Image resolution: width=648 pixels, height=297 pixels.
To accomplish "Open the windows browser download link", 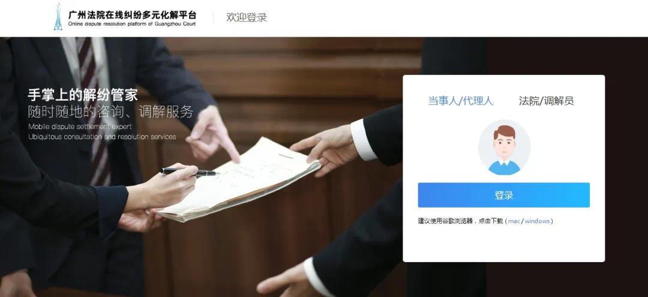I will pos(537,221).
